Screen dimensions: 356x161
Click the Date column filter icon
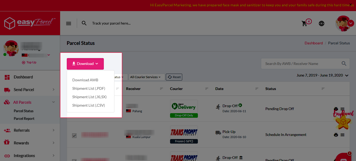click(x=257, y=89)
